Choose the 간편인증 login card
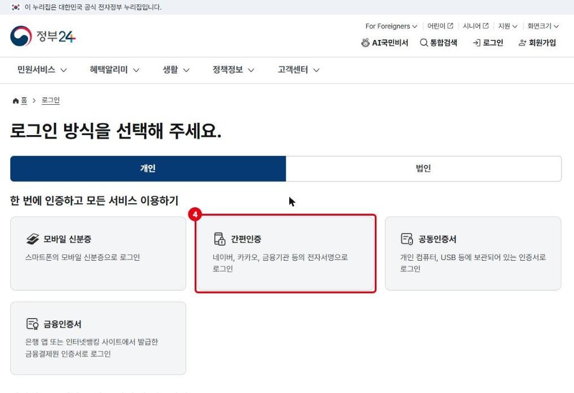Image resolution: width=574 pixels, height=393 pixels. (285, 253)
